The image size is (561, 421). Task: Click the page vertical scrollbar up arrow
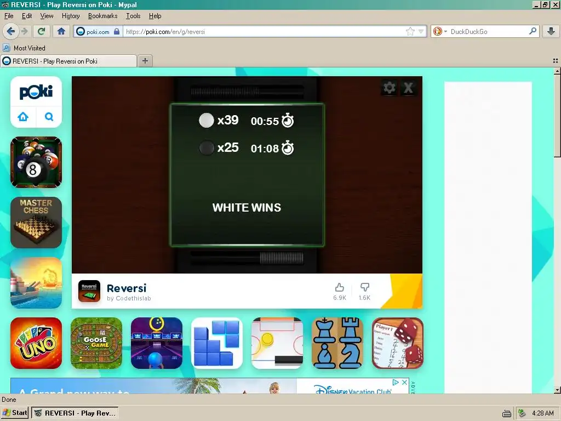557,71
